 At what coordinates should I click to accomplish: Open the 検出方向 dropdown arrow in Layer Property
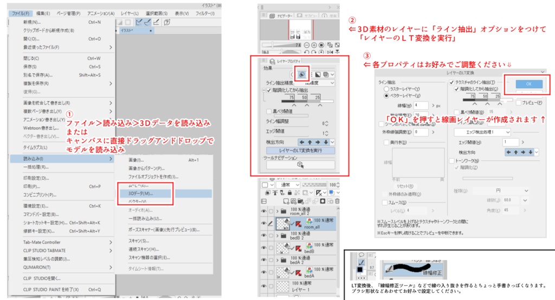point(332,142)
